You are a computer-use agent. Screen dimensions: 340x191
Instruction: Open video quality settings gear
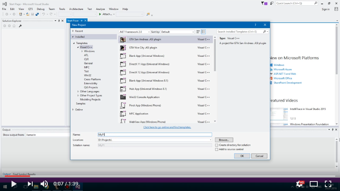coord(300,184)
